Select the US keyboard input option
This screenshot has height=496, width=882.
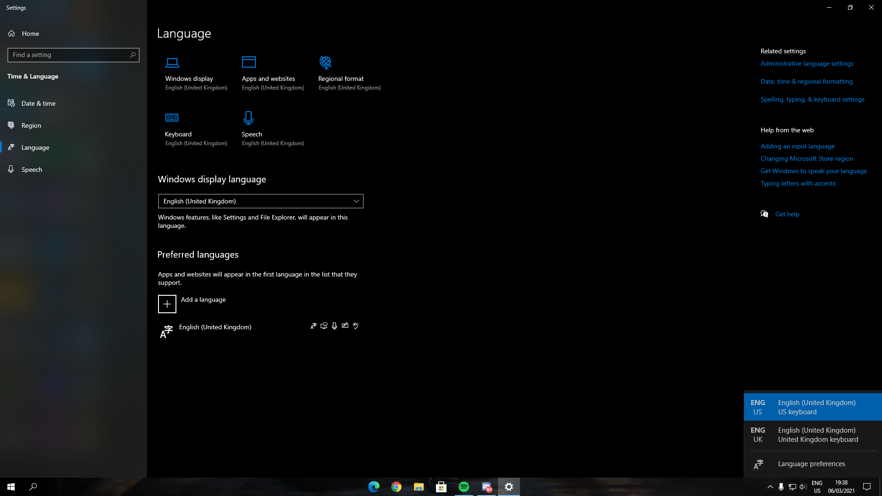pyautogui.click(x=813, y=407)
